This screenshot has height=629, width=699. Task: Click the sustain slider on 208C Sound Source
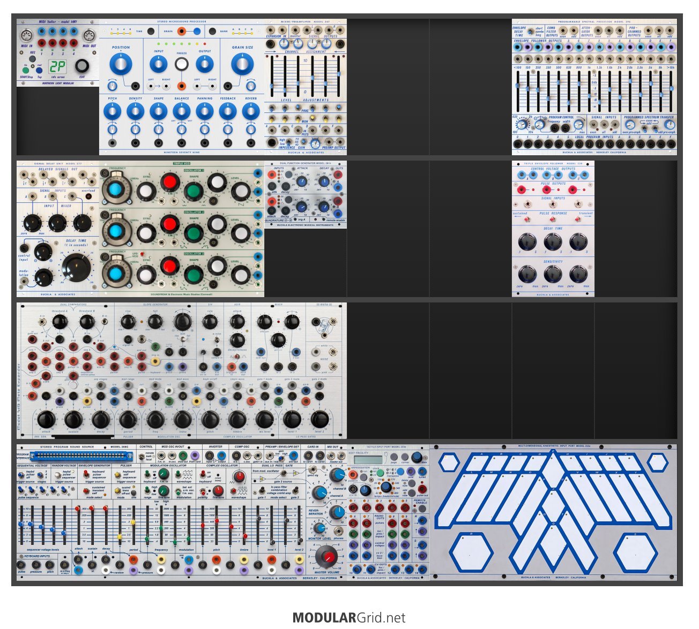click(92, 507)
